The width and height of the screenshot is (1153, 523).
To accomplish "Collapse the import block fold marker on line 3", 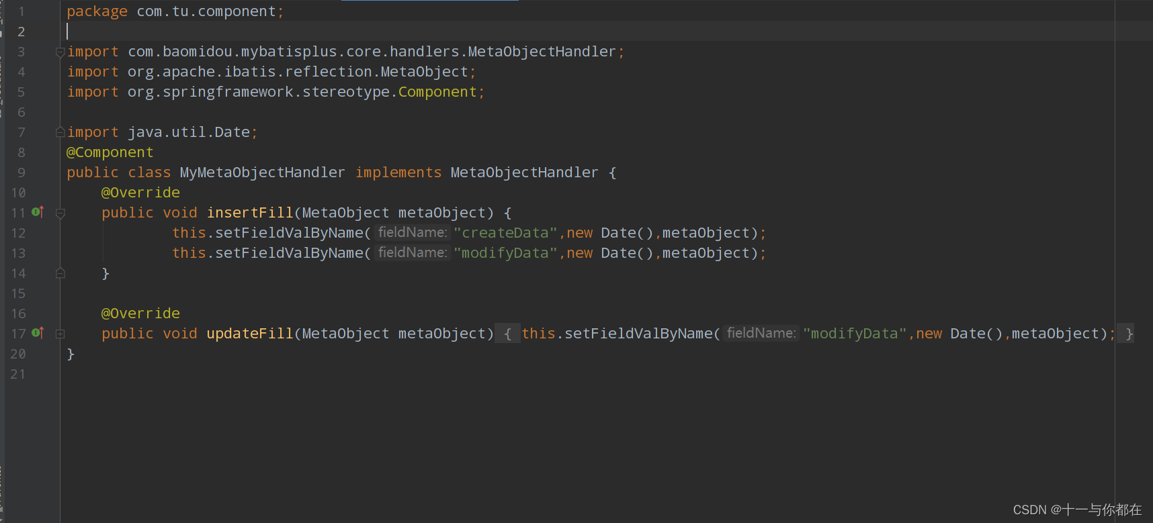I will tap(60, 52).
